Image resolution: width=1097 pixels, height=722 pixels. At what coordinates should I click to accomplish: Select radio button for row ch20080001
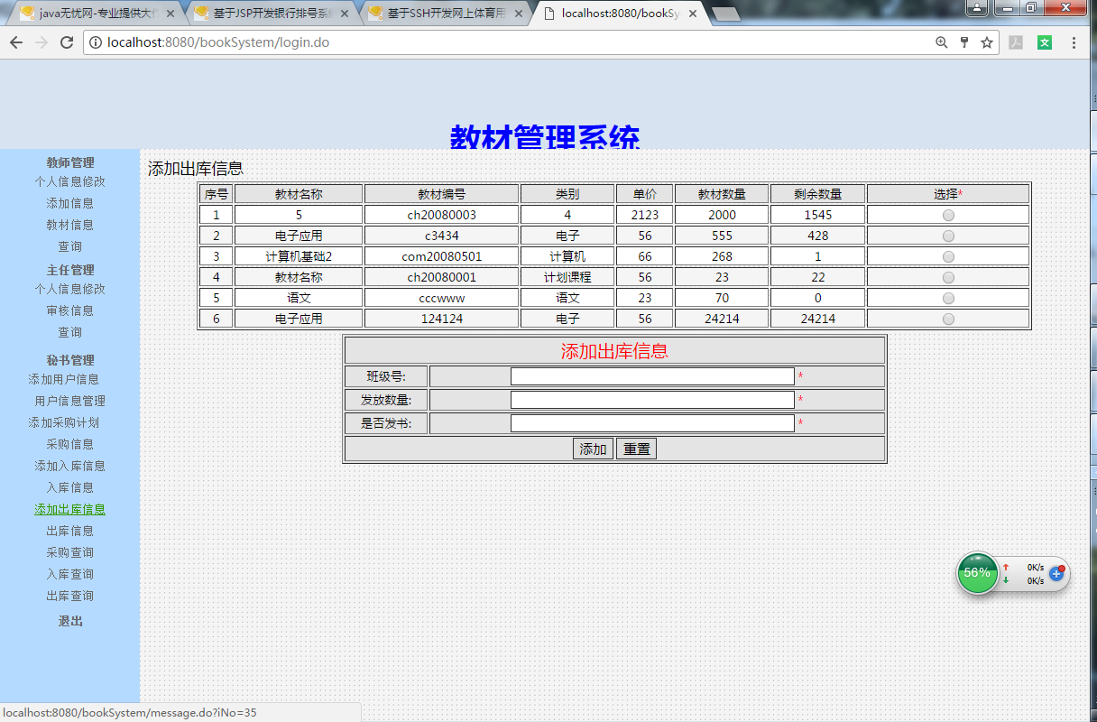pyautogui.click(x=948, y=277)
